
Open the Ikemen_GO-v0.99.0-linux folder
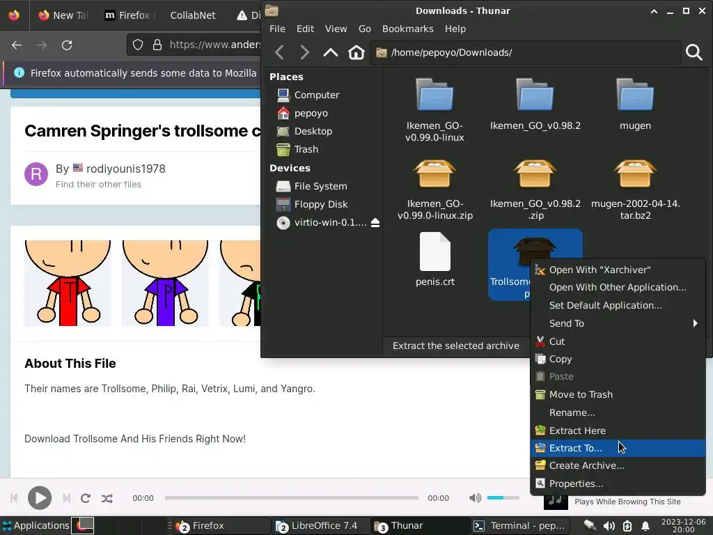(x=434, y=111)
